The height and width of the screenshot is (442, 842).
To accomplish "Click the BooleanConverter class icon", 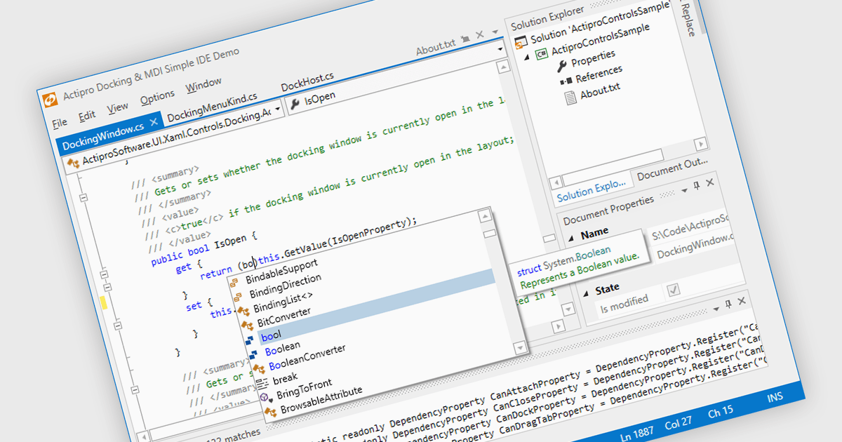I will click(x=258, y=368).
